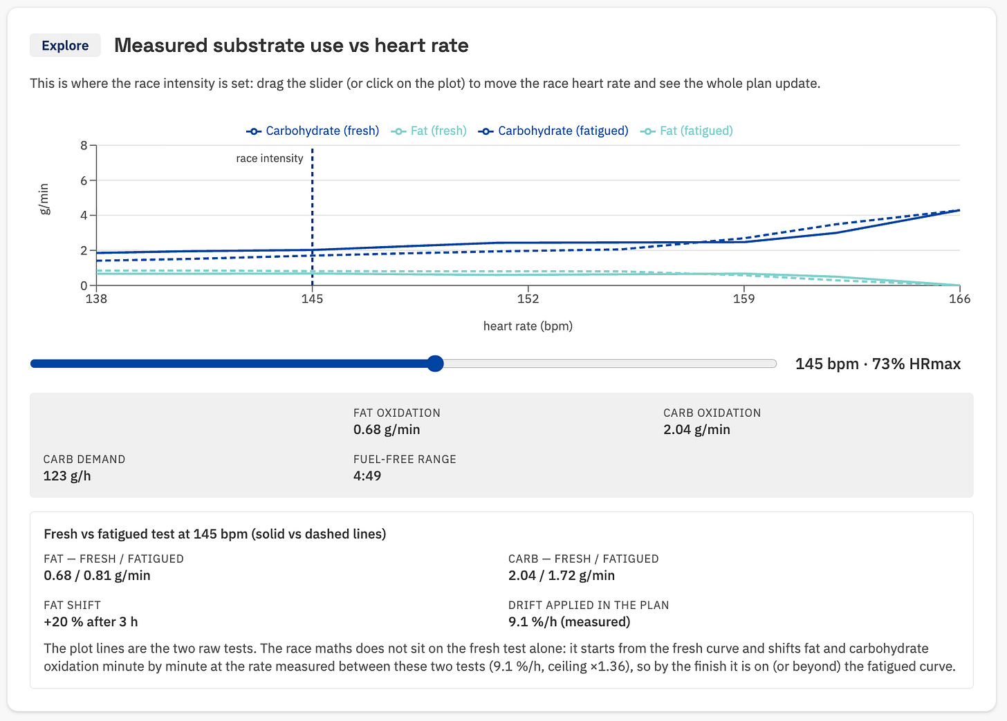Toggle the Carbohydrate (fresh) legend series

[x=313, y=131]
